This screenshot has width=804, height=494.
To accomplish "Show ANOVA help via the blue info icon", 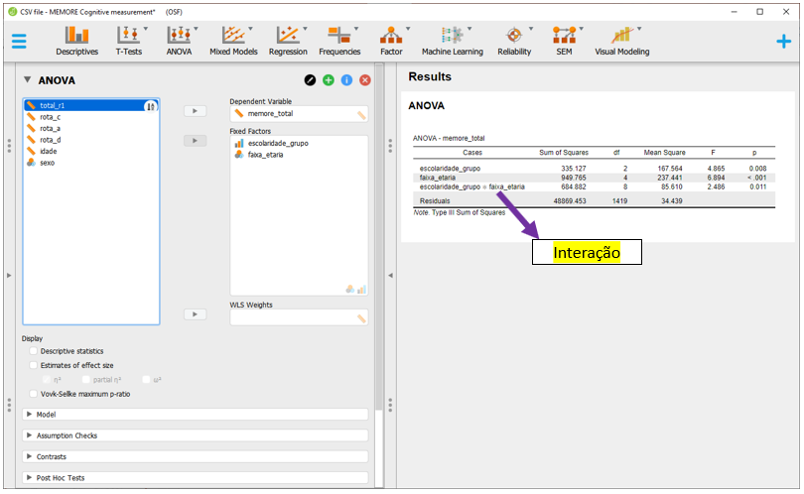I will coord(346,79).
